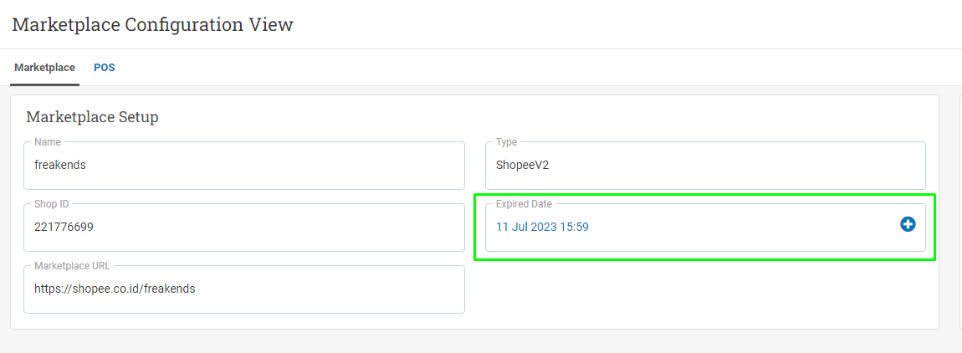Viewport: 962px width, 353px height.
Task: Click the Marketplace Configuration View title
Action: pos(153,25)
